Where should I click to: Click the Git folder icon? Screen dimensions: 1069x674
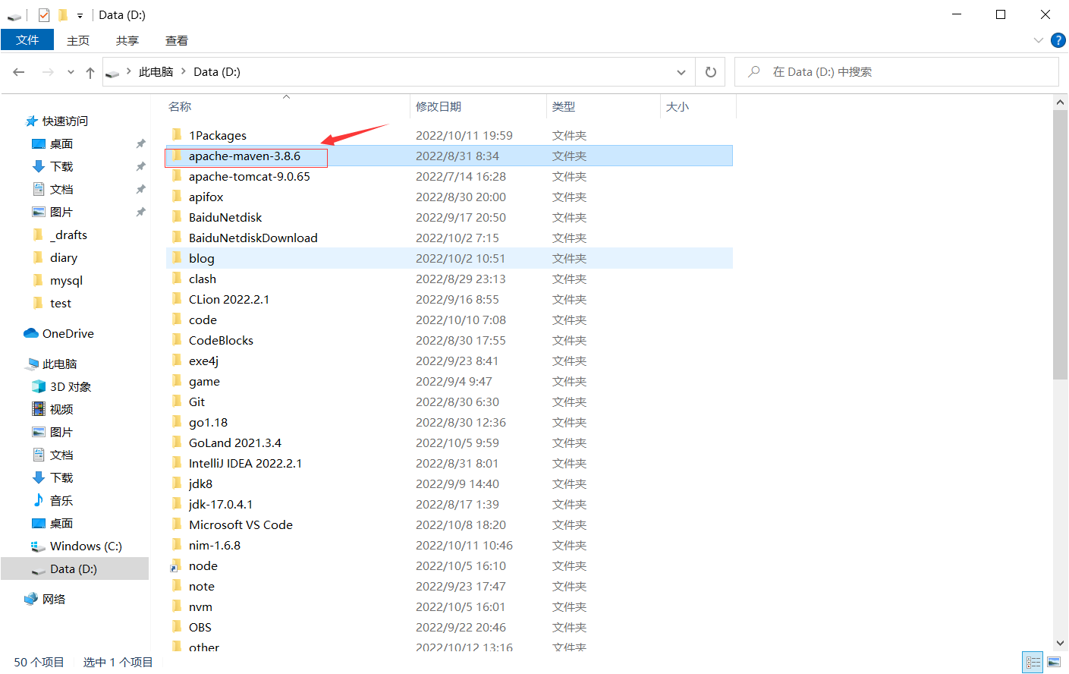(177, 402)
